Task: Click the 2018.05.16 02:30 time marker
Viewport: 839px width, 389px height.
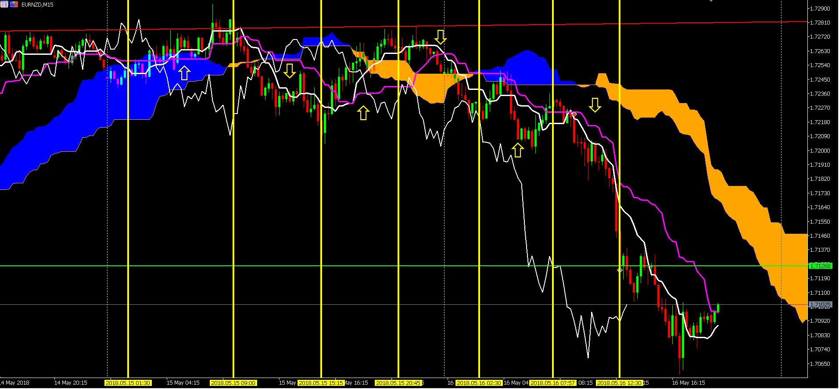Action: [479, 383]
